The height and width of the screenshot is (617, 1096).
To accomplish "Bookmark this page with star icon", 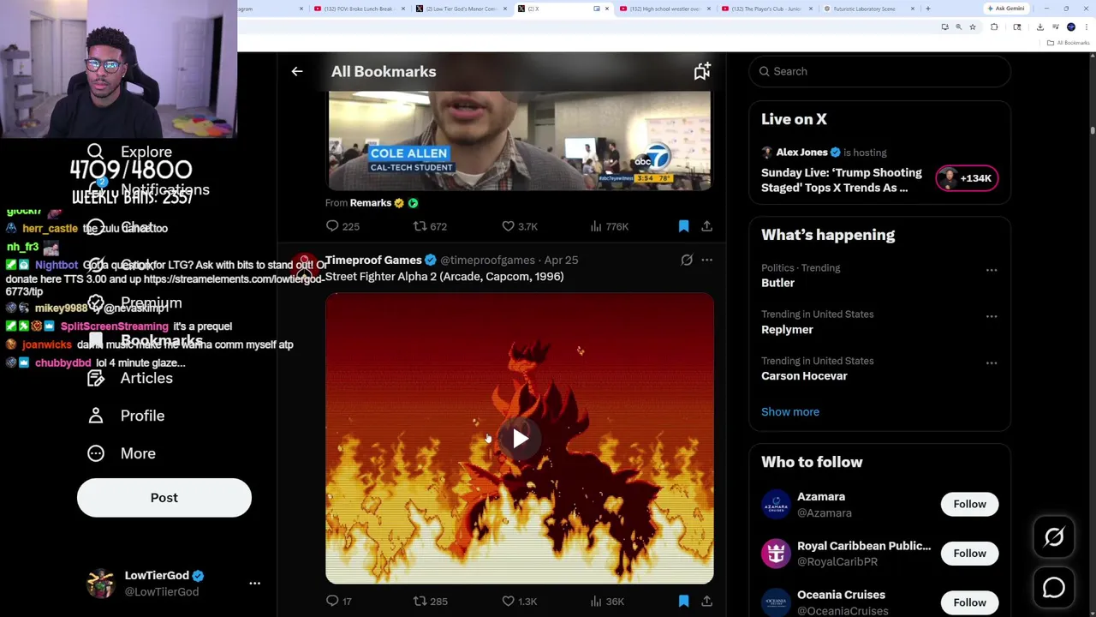I will click(973, 27).
